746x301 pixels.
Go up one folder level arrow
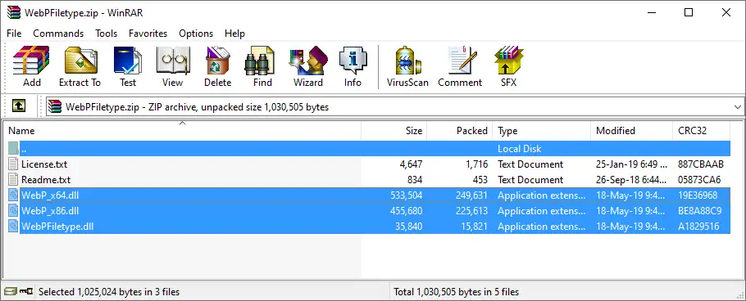coord(19,106)
